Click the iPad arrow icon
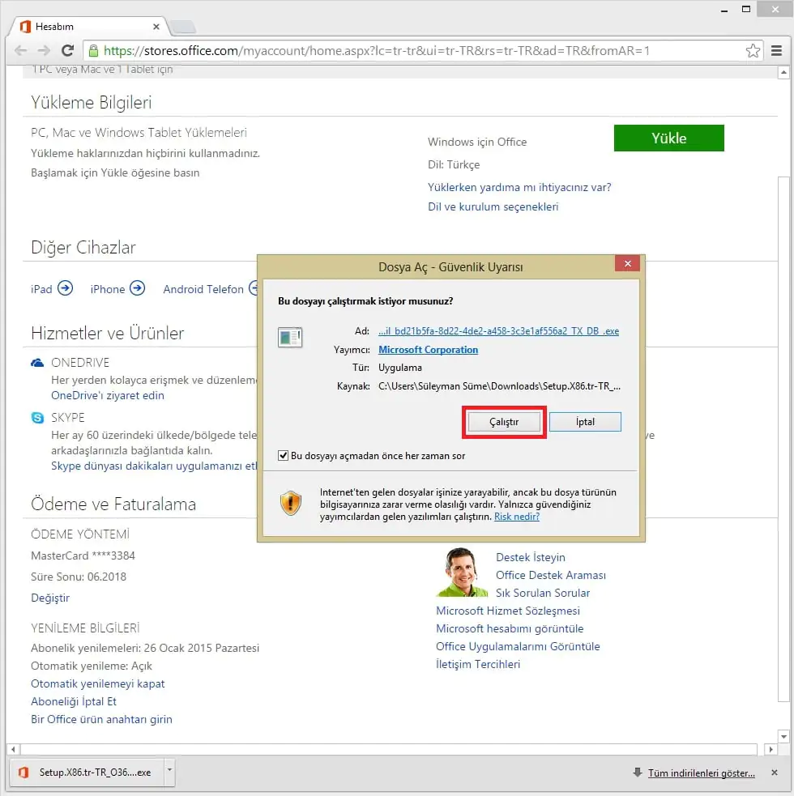 tap(65, 288)
